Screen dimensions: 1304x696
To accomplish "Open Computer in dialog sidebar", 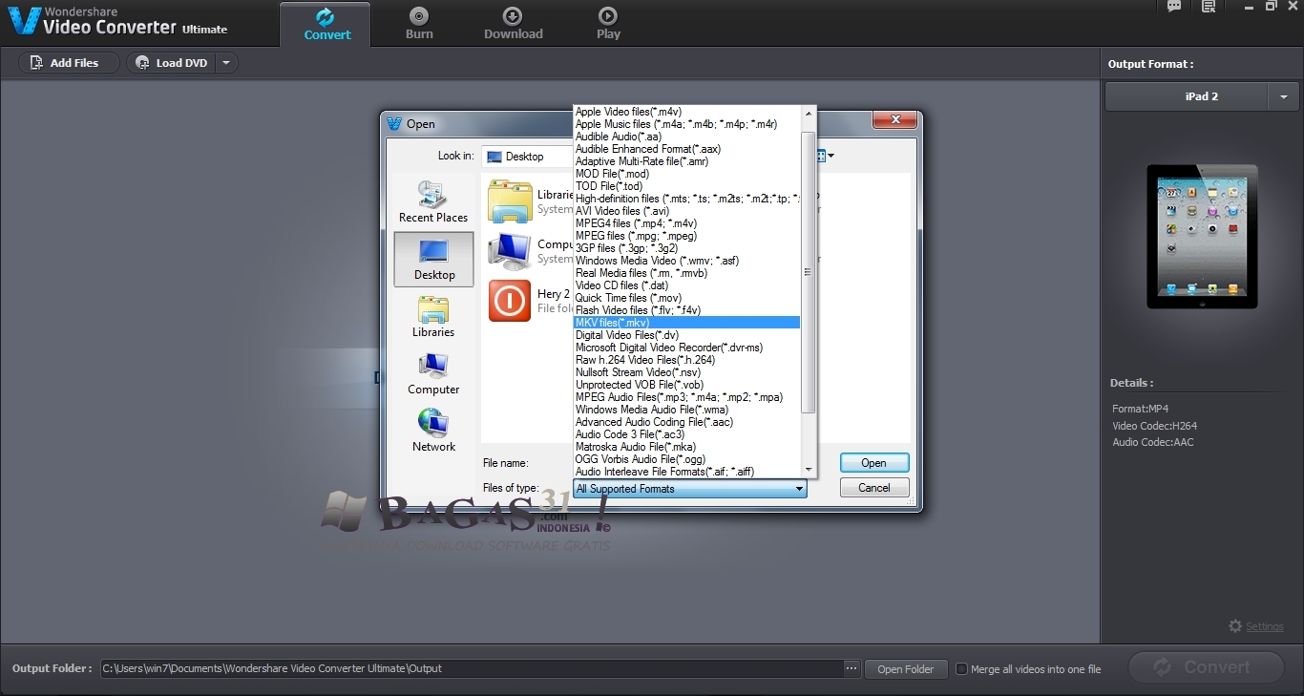I will pyautogui.click(x=433, y=373).
